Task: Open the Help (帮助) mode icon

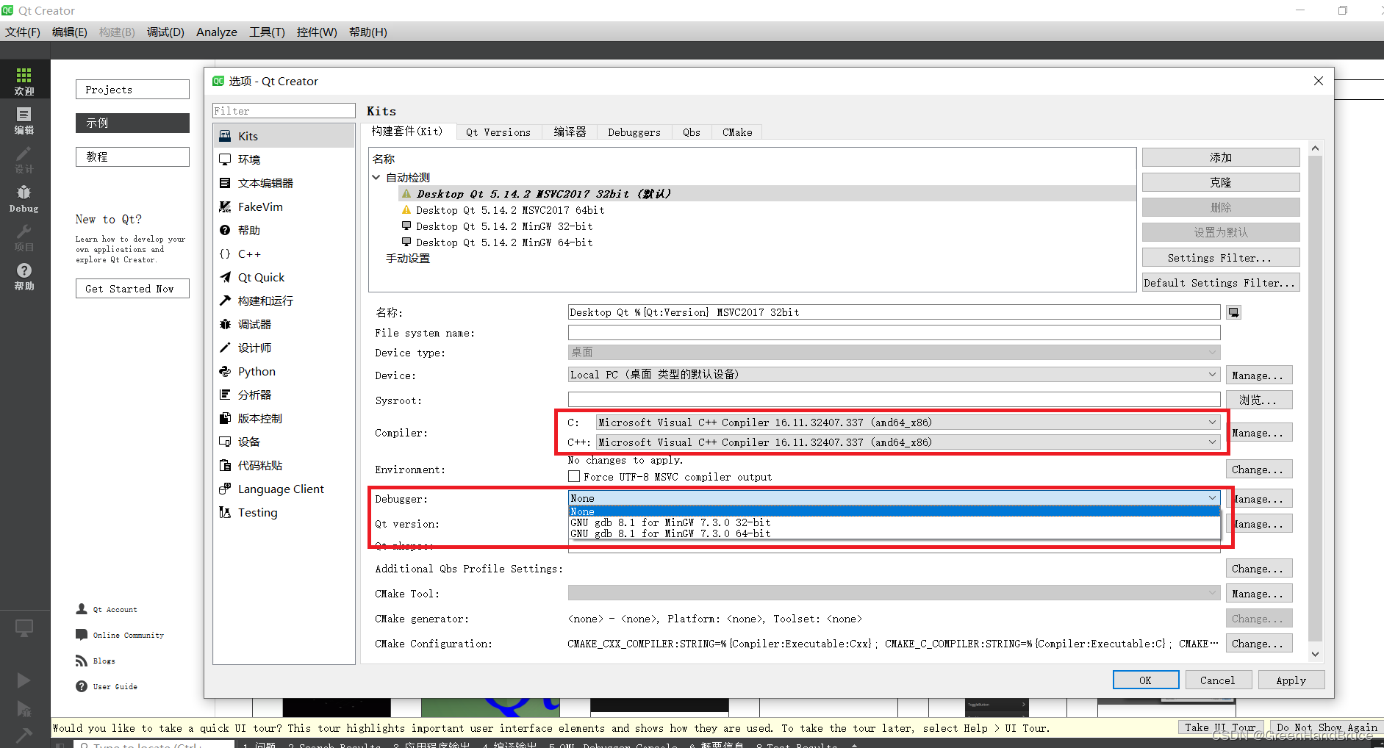Action: pos(24,276)
